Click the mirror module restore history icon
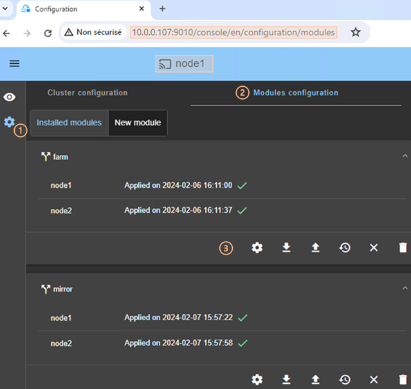Screen dimensions: 411x389 click(345, 379)
